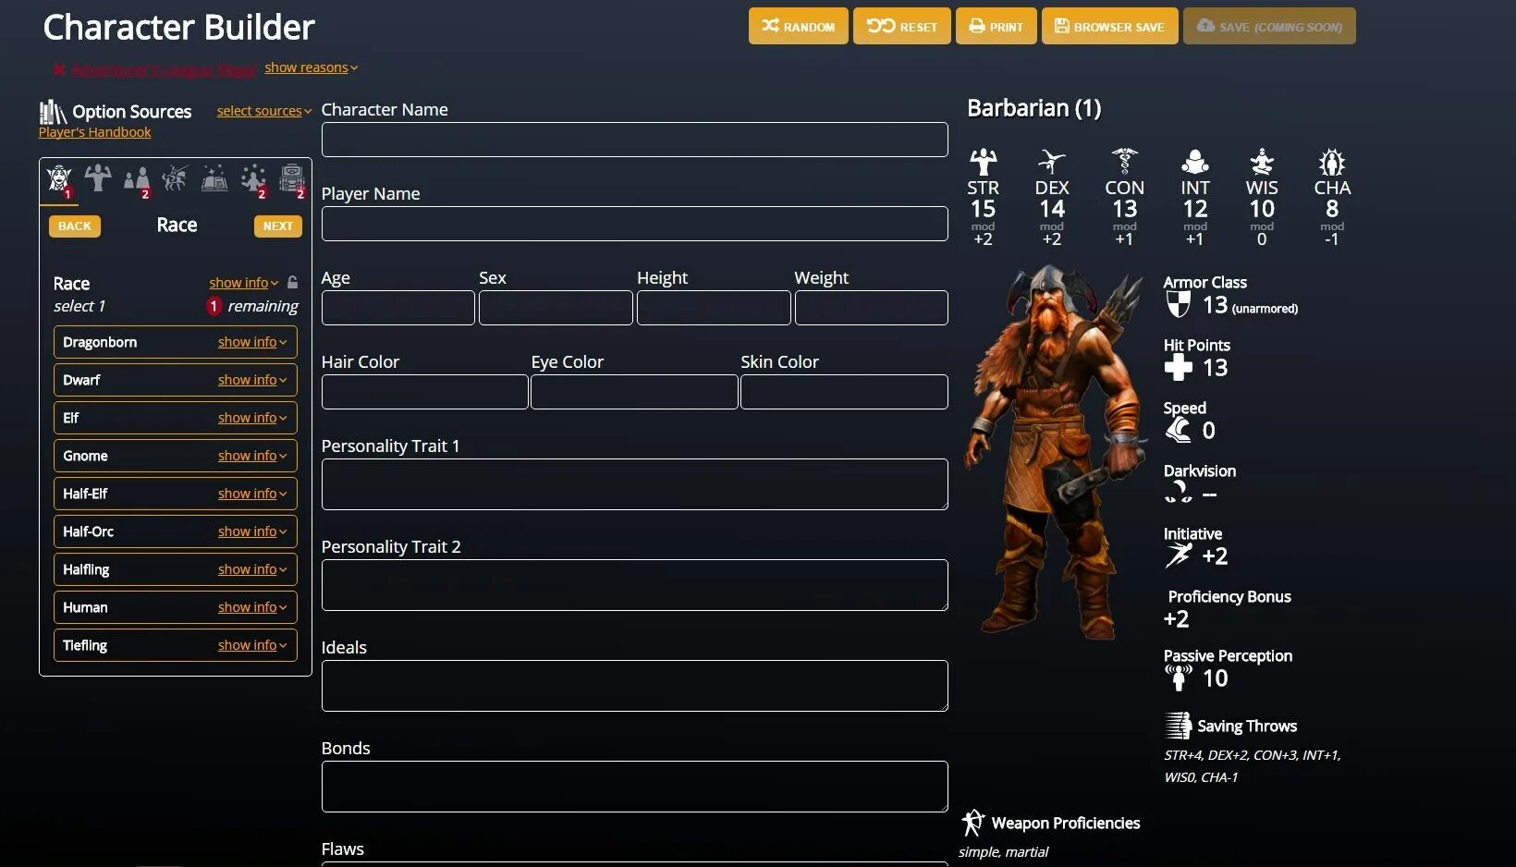Open the Class mounted-knight tab

coord(175,177)
